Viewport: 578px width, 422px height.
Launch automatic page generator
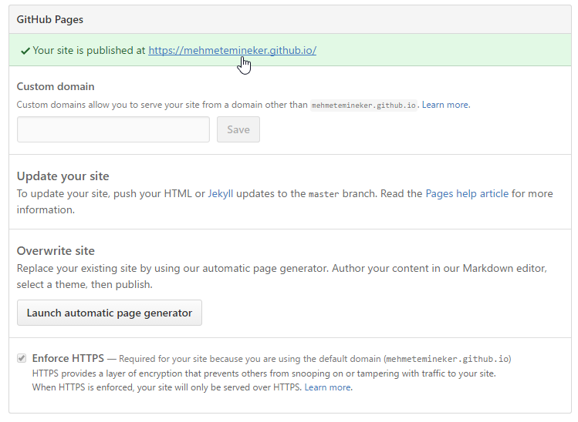tap(110, 313)
